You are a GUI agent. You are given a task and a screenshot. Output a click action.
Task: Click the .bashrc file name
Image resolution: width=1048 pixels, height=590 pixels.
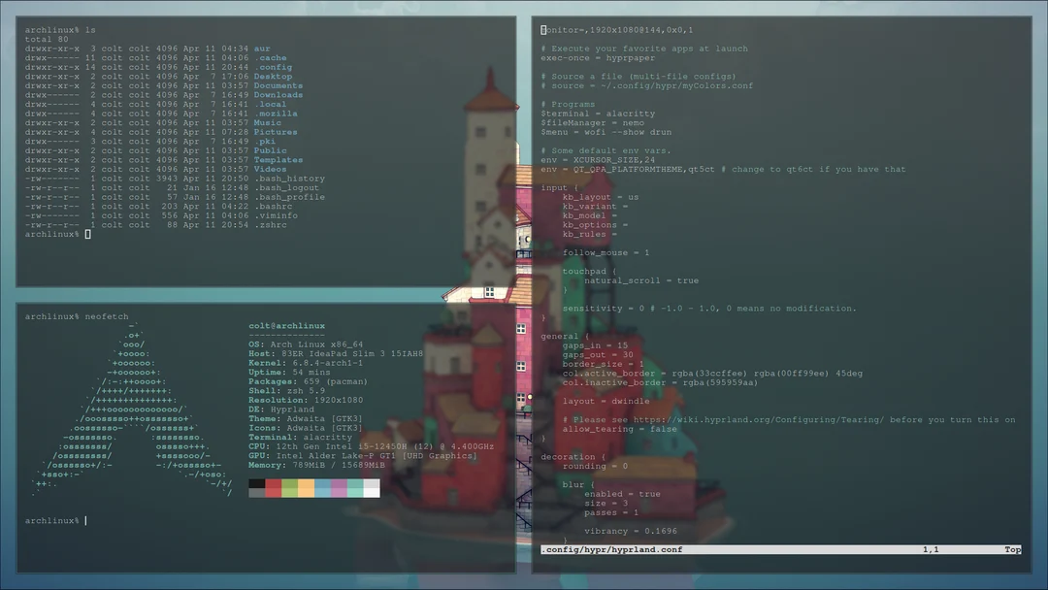(273, 206)
